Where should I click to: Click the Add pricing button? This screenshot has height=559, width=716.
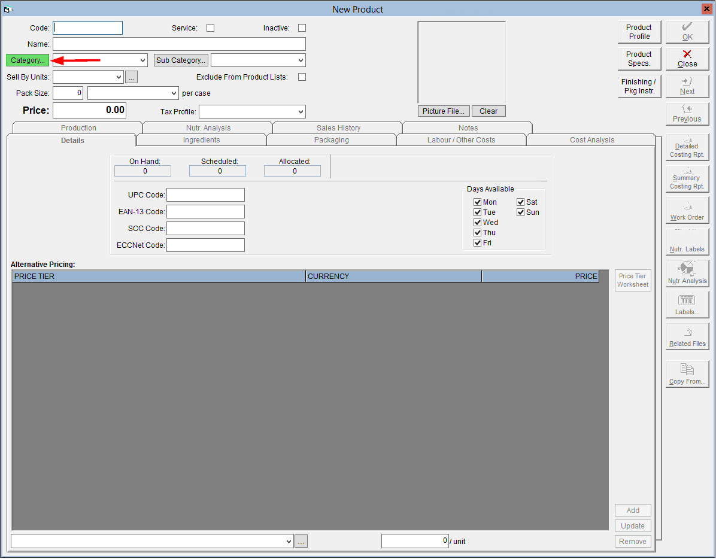[x=632, y=511]
